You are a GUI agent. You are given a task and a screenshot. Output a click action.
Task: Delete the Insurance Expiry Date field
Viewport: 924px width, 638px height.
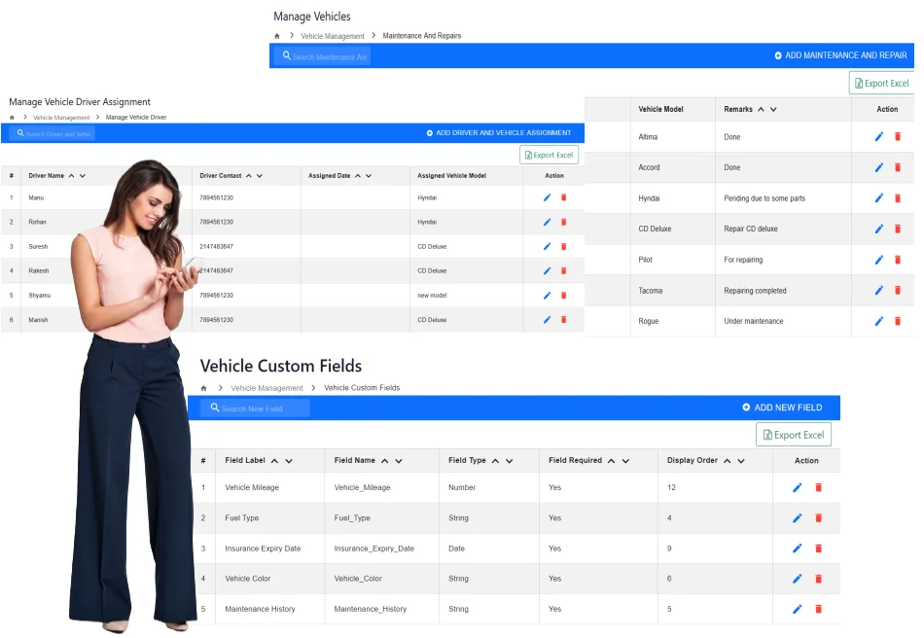pos(818,549)
